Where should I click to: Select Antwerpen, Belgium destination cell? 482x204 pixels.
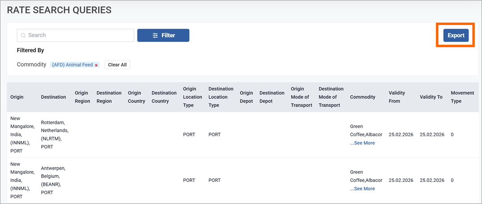pyautogui.click(x=53, y=180)
